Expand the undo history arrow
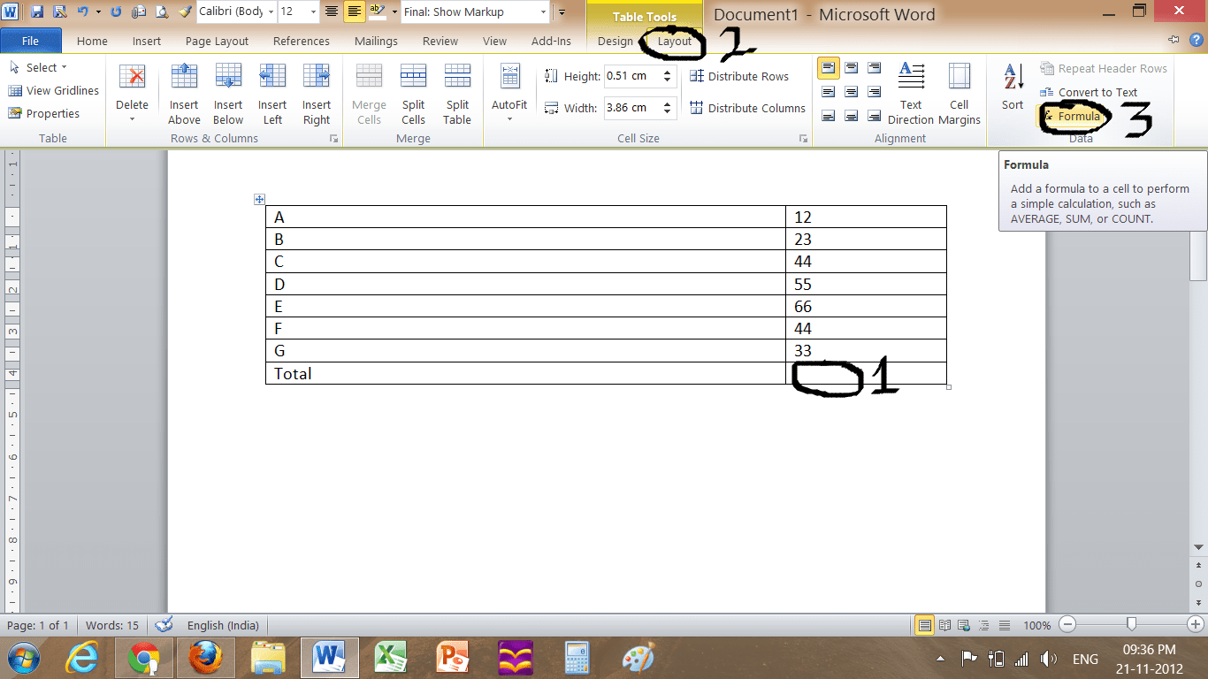This screenshot has height=679, width=1208. 97,12
